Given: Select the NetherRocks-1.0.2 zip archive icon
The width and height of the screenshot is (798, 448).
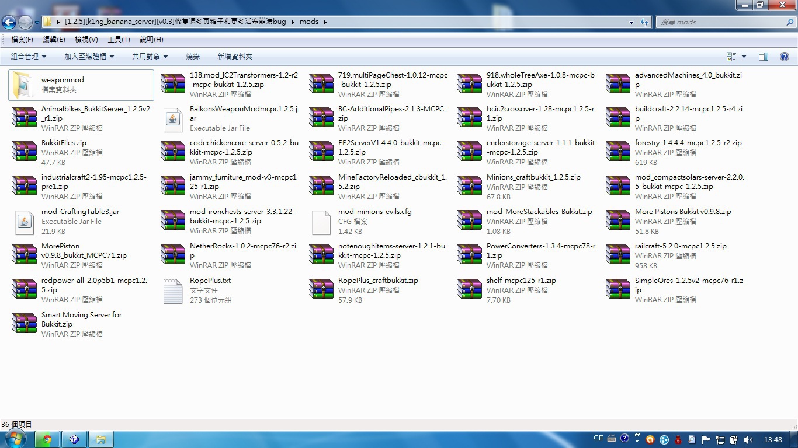Looking at the screenshot, I should point(172,256).
